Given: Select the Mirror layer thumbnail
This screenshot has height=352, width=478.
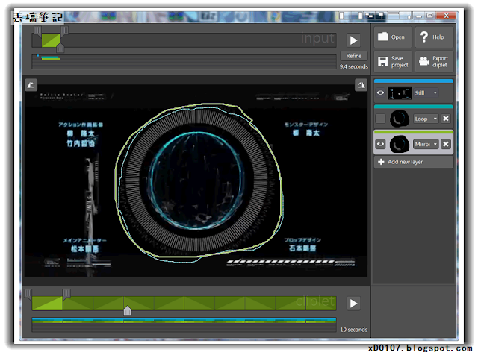Looking at the screenshot, I should [x=400, y=144].
